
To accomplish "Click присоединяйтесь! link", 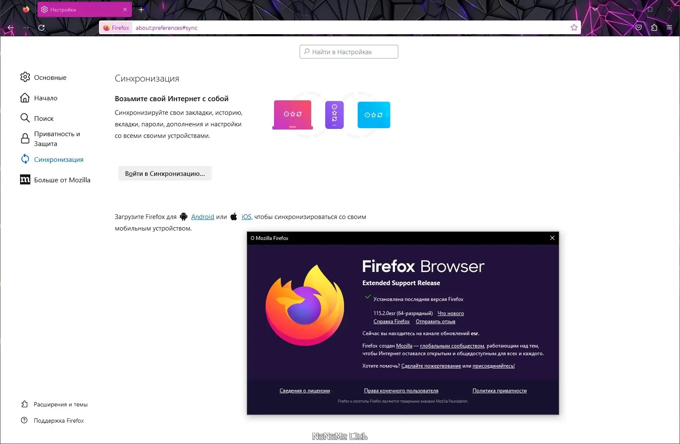I will click(493, 366).
